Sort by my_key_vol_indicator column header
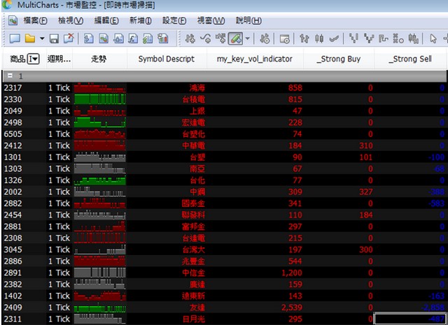Screen dimensions: 448x325 255,59
